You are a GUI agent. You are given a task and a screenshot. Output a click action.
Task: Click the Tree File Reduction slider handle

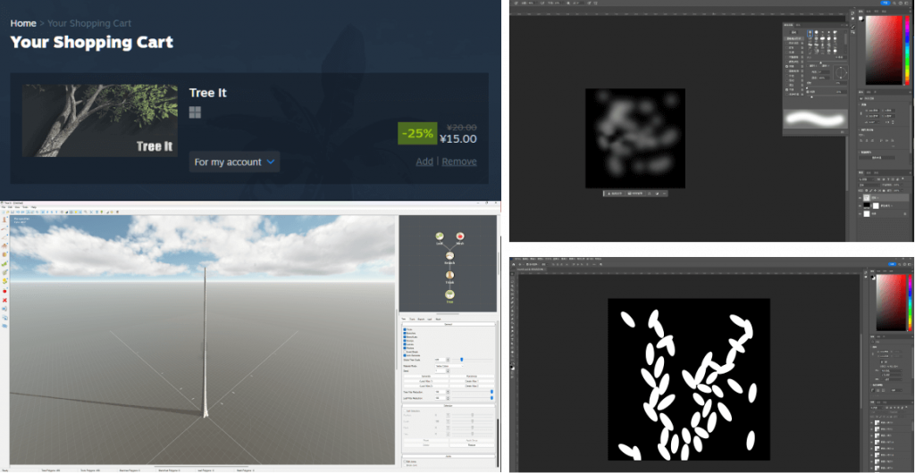[x=492, y=392]
